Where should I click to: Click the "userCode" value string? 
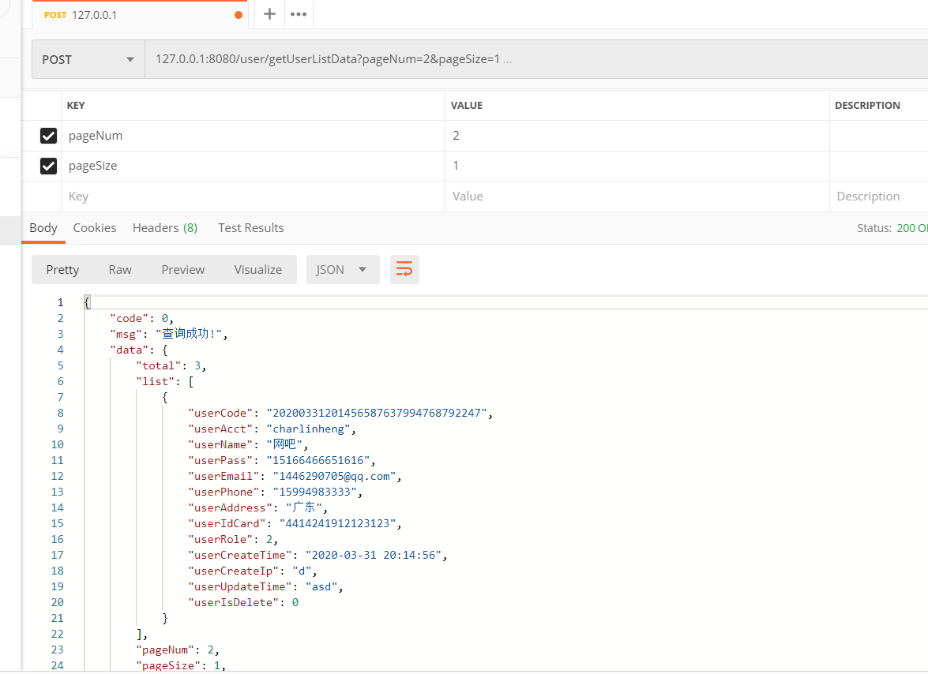click(377, 414)
